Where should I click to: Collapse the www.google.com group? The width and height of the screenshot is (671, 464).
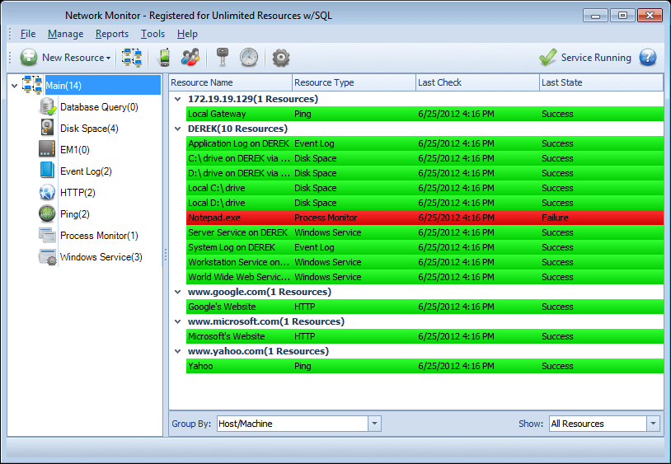tap(177, 292)
